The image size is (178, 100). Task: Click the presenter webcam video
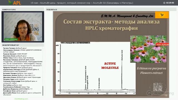pos(23,27)
